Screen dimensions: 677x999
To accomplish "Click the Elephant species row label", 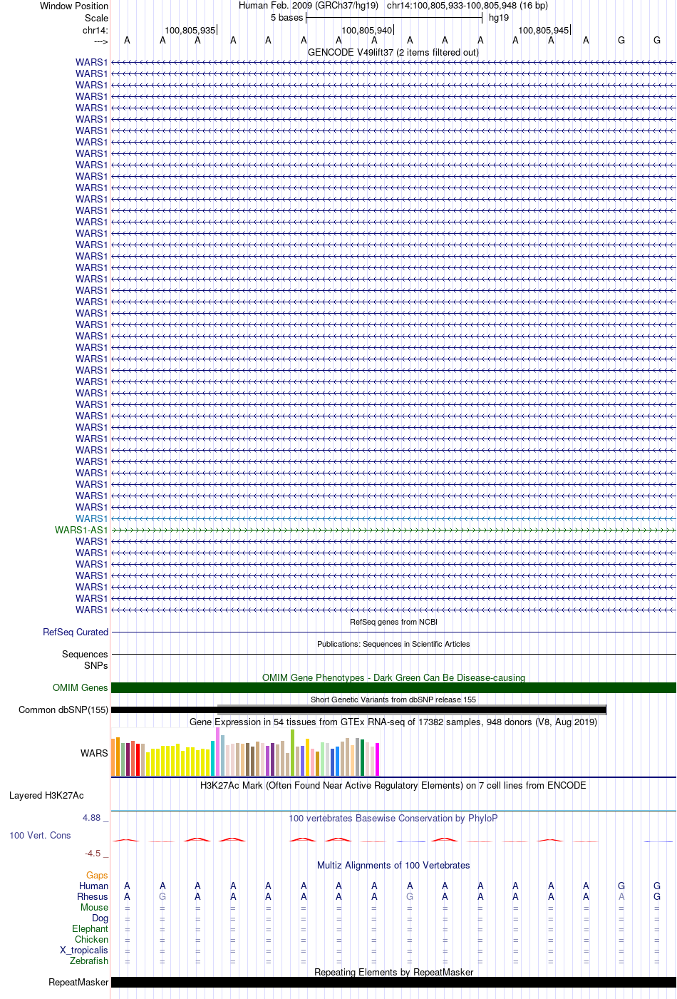I will (x=90, y=928).
